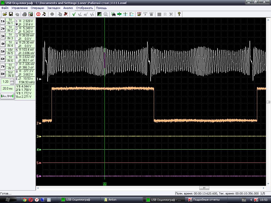This screenshot has width=271, height=203.
Task: Click the magnifier zoom toolbar icon
Action: point(105,14)
